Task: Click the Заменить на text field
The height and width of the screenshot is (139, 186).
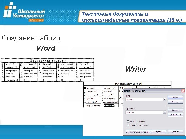Action: tap(144, 112)
